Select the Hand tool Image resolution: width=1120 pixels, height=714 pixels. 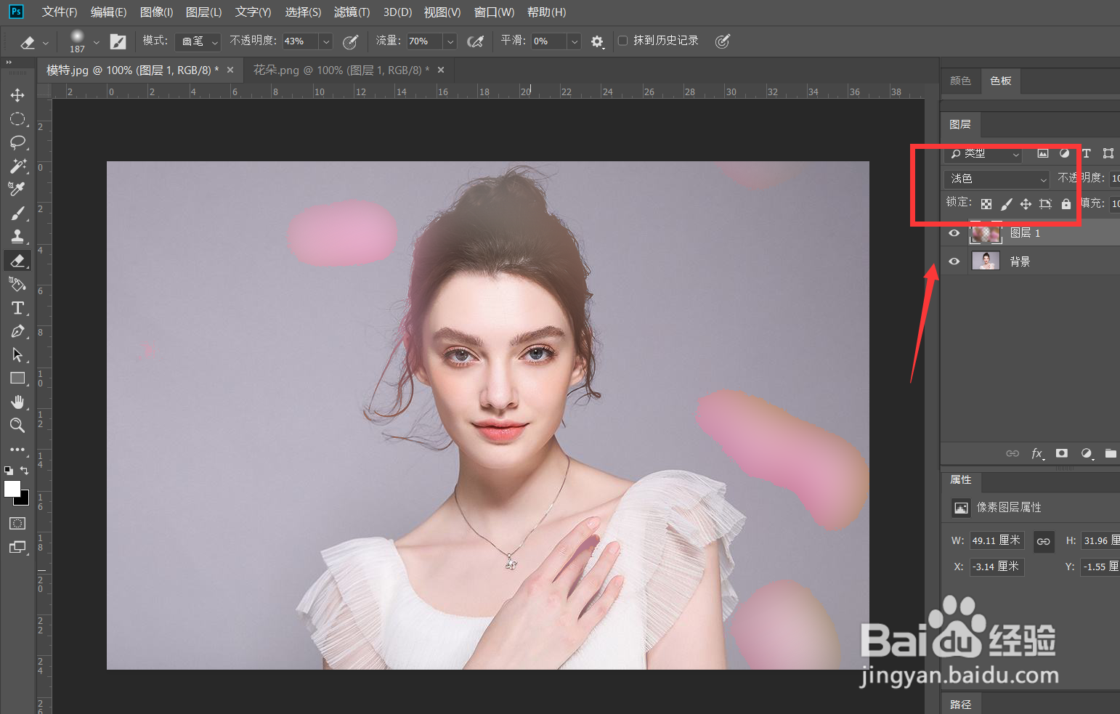click(x=17, y=402)
